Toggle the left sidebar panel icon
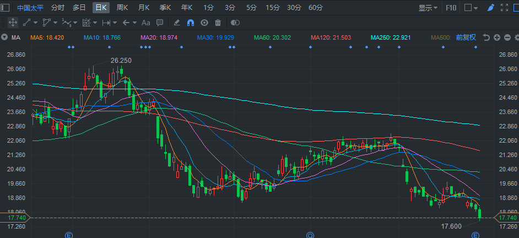This screenshot has width=519, height=238. tap(6, 7)
